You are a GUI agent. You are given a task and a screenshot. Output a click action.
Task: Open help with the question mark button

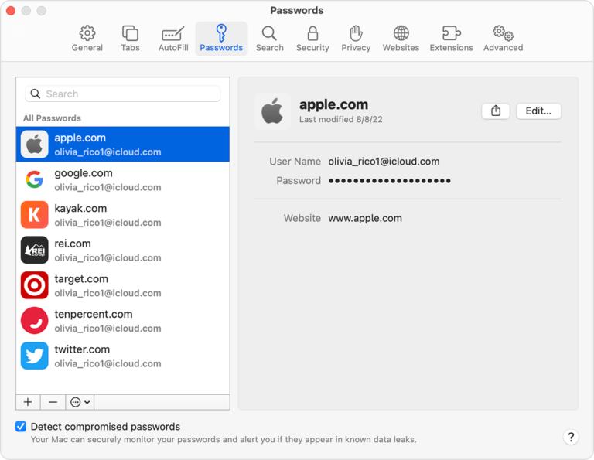(x=571, y=437)
